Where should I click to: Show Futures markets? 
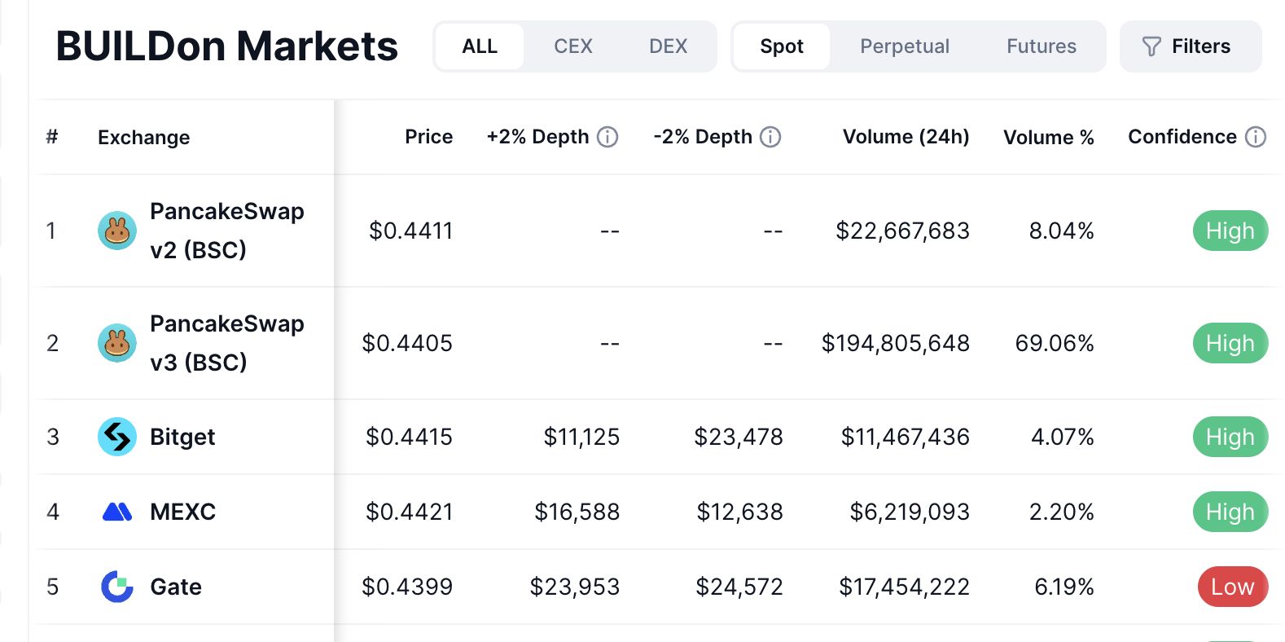pyautogui.click(x=1041, y=46)
